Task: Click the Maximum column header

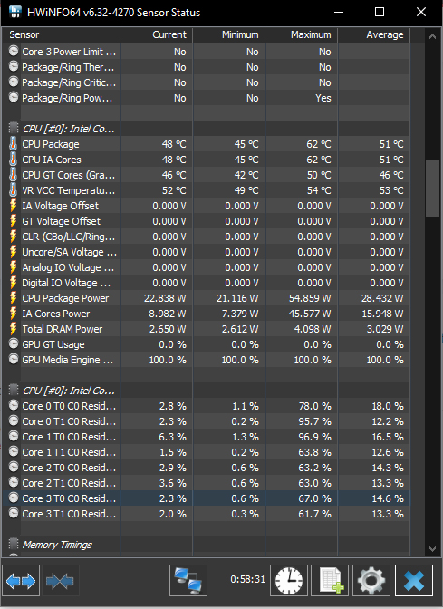Action: pyautogui.click(x=302, y=35)
